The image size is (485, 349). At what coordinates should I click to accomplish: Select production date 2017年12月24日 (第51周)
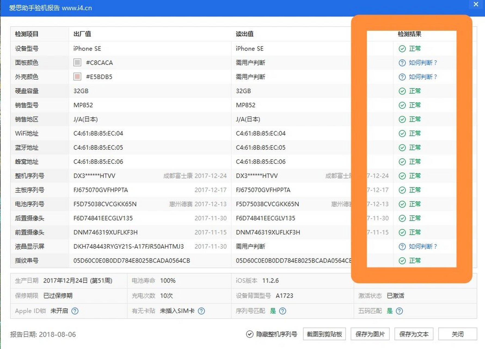pos(78,281)
